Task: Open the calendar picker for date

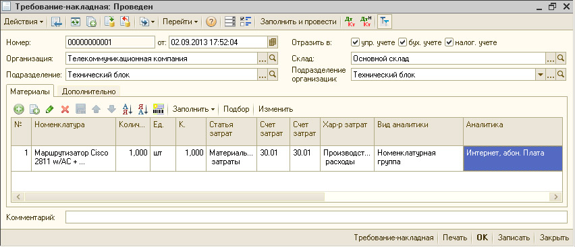Action: [x=273, y=42]
